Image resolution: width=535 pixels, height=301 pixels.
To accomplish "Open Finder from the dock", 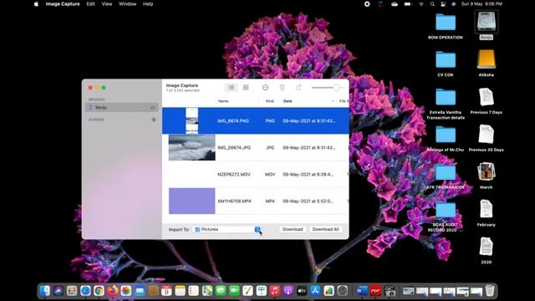I will point(44,291).
